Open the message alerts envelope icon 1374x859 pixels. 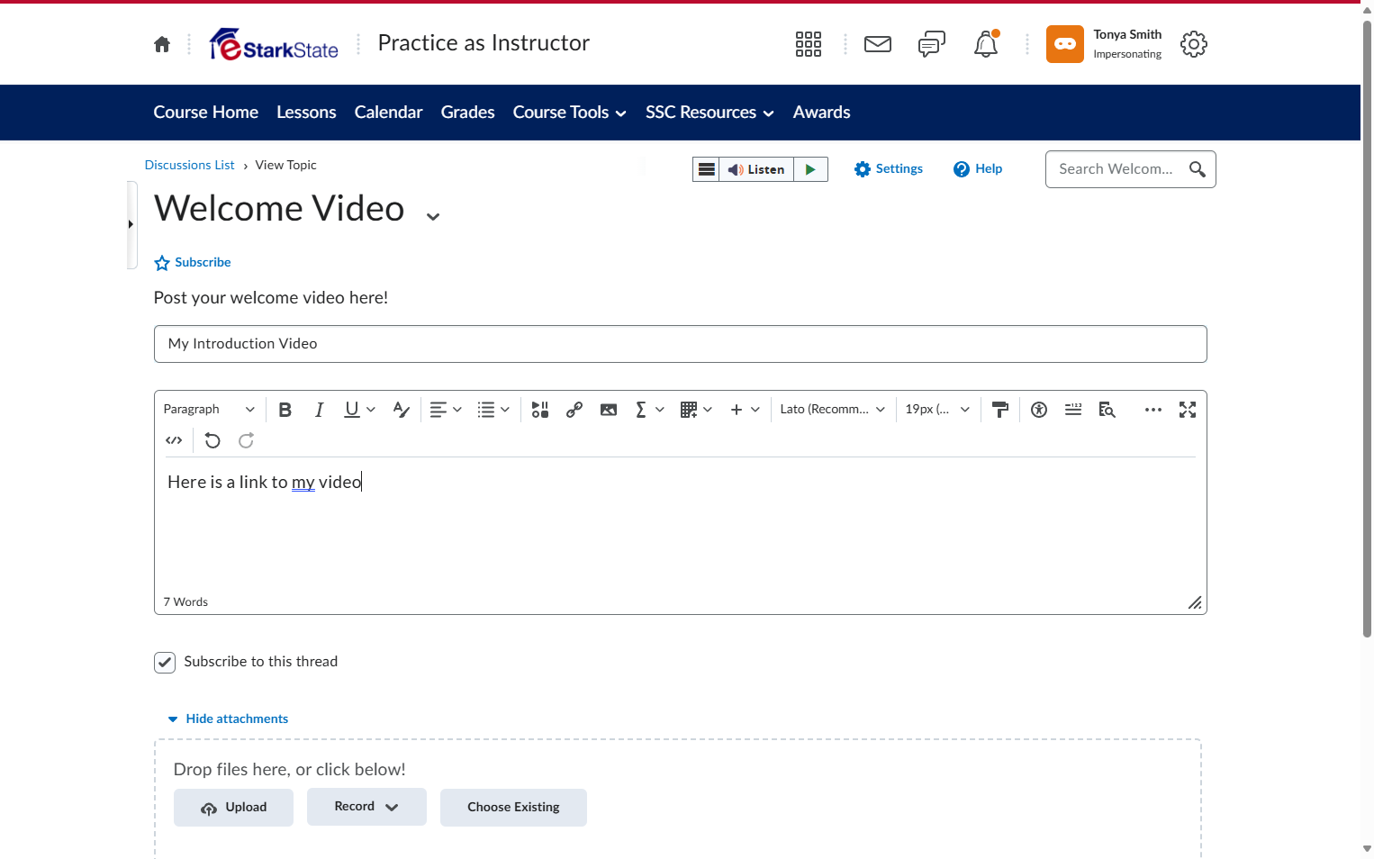tap(878, 44)
